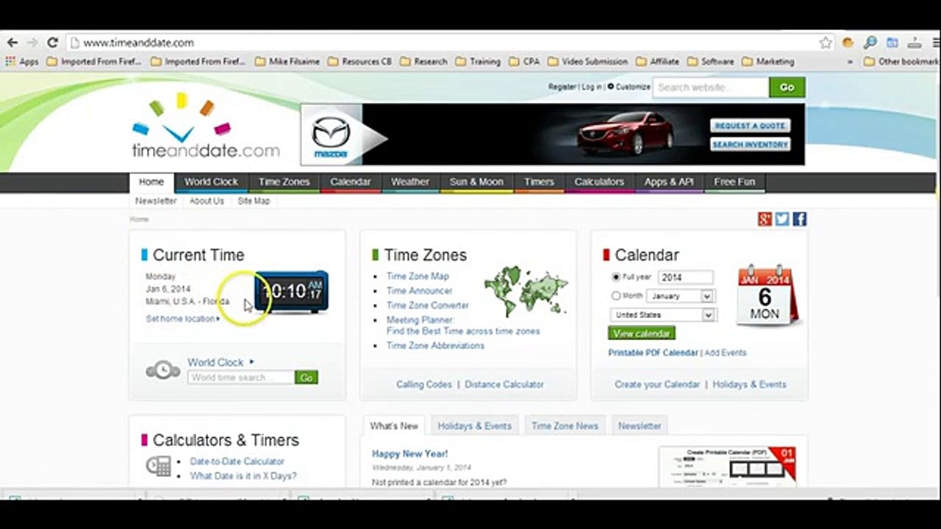The height and width of the screenshot is (529, 941).
Task: Share via the Facebook icon
Action: pyautogui.click(x=800, y=219)
